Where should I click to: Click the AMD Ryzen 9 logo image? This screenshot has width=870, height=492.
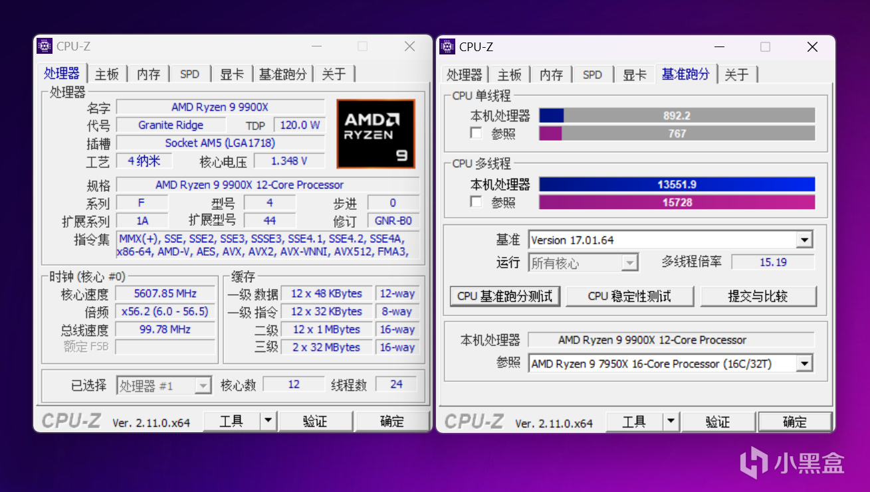(376, 133)
